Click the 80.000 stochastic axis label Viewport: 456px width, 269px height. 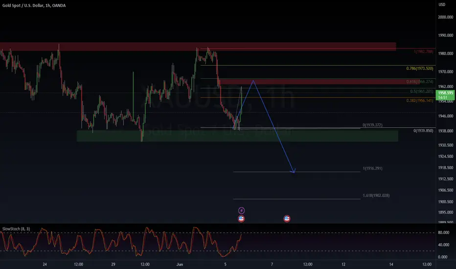point(443,232)
